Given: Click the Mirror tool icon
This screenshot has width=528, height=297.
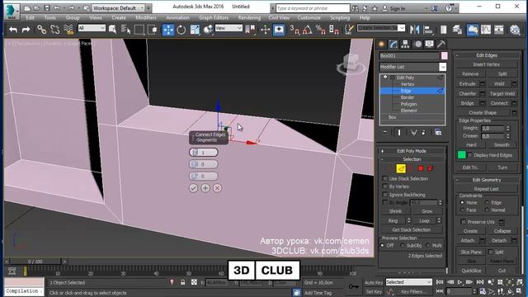Looking at the screenshot, I should [x=415, y=30].
